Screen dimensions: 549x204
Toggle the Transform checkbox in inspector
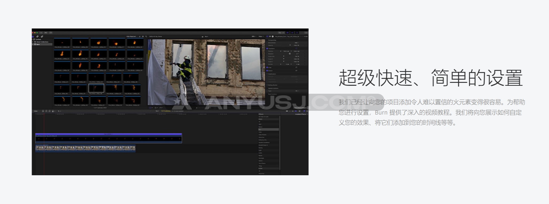267,48
